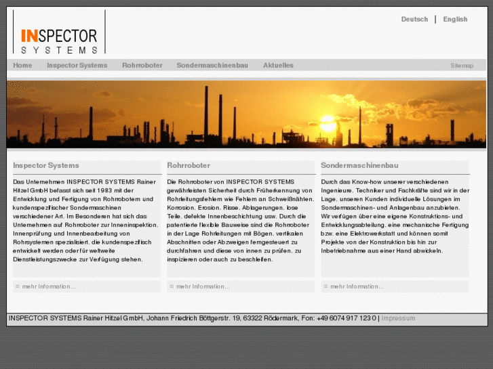Image resolution: width=493 pixels, height=369 pixels.
Task: Click the paragraph starting 'Die Rohrroboter von INSPECTOR'
Action: (x=241, y=221)
